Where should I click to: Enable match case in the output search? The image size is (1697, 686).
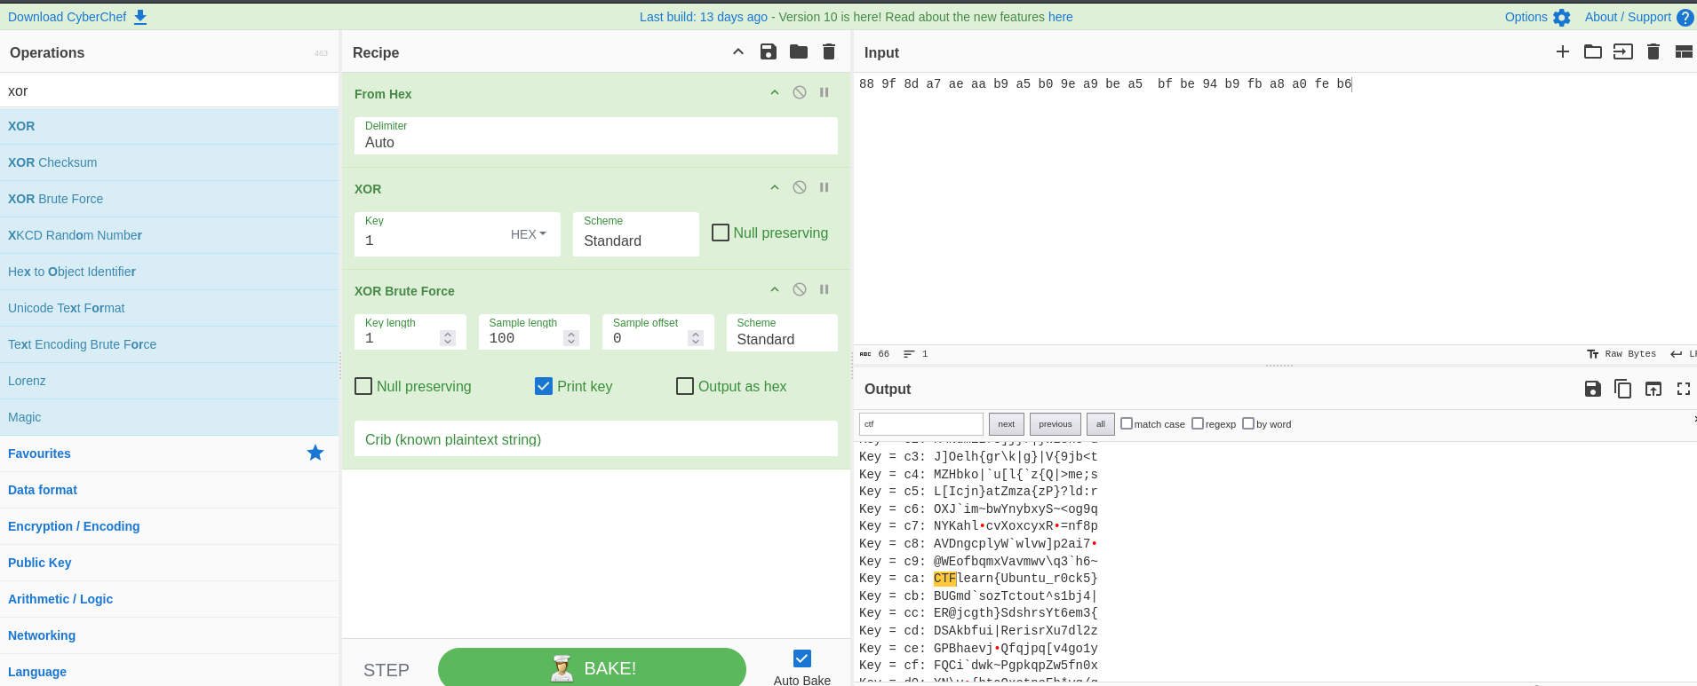[x=1127, y=423]
